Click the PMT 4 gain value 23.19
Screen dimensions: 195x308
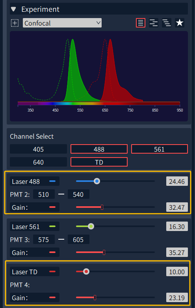(177, 298)
